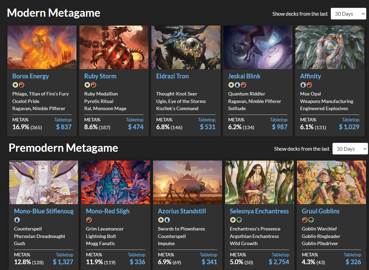Open the Jeskai Blink deck link

(244, 76)
